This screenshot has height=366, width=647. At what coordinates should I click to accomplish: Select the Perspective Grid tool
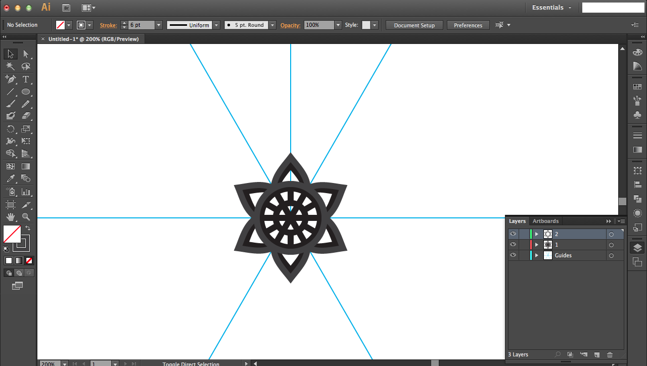coord(26,153)
